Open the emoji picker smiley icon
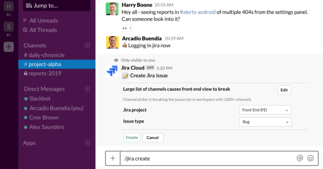Viewport: 323px width, 169px height. tap(310, 158)
